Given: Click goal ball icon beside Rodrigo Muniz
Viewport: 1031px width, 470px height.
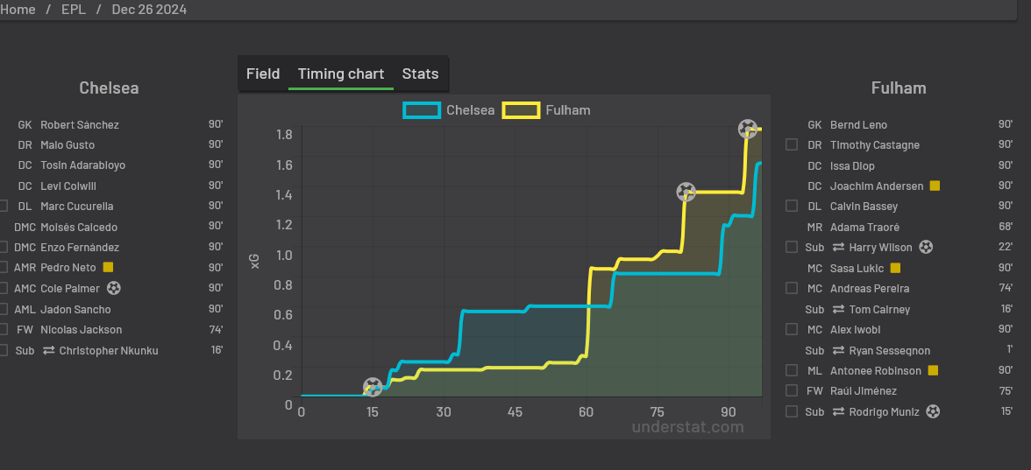Looking at the screenshot, I should (933, 411).
